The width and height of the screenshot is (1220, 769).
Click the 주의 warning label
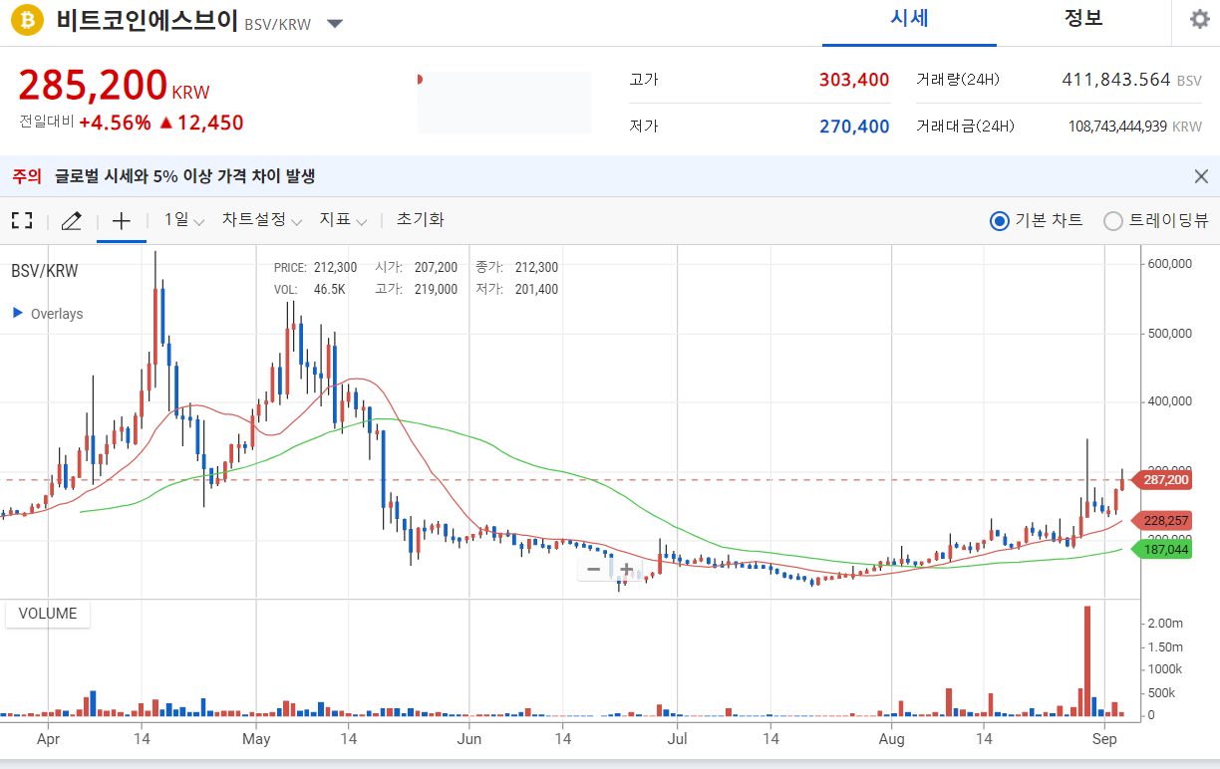point(27,176)
